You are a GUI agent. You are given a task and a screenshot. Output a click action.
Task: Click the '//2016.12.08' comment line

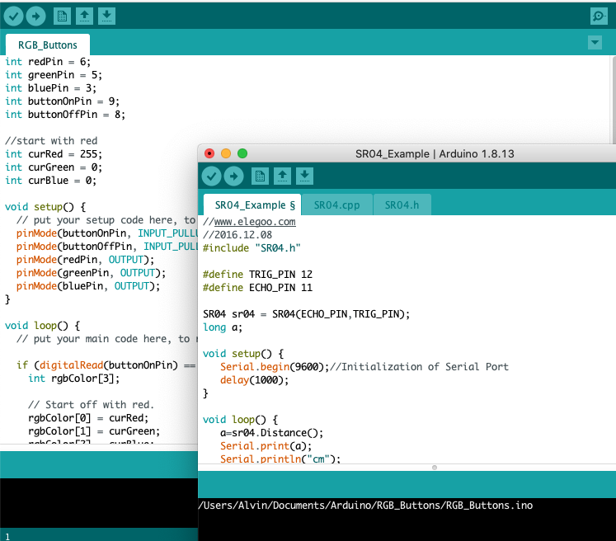[237, 234]
